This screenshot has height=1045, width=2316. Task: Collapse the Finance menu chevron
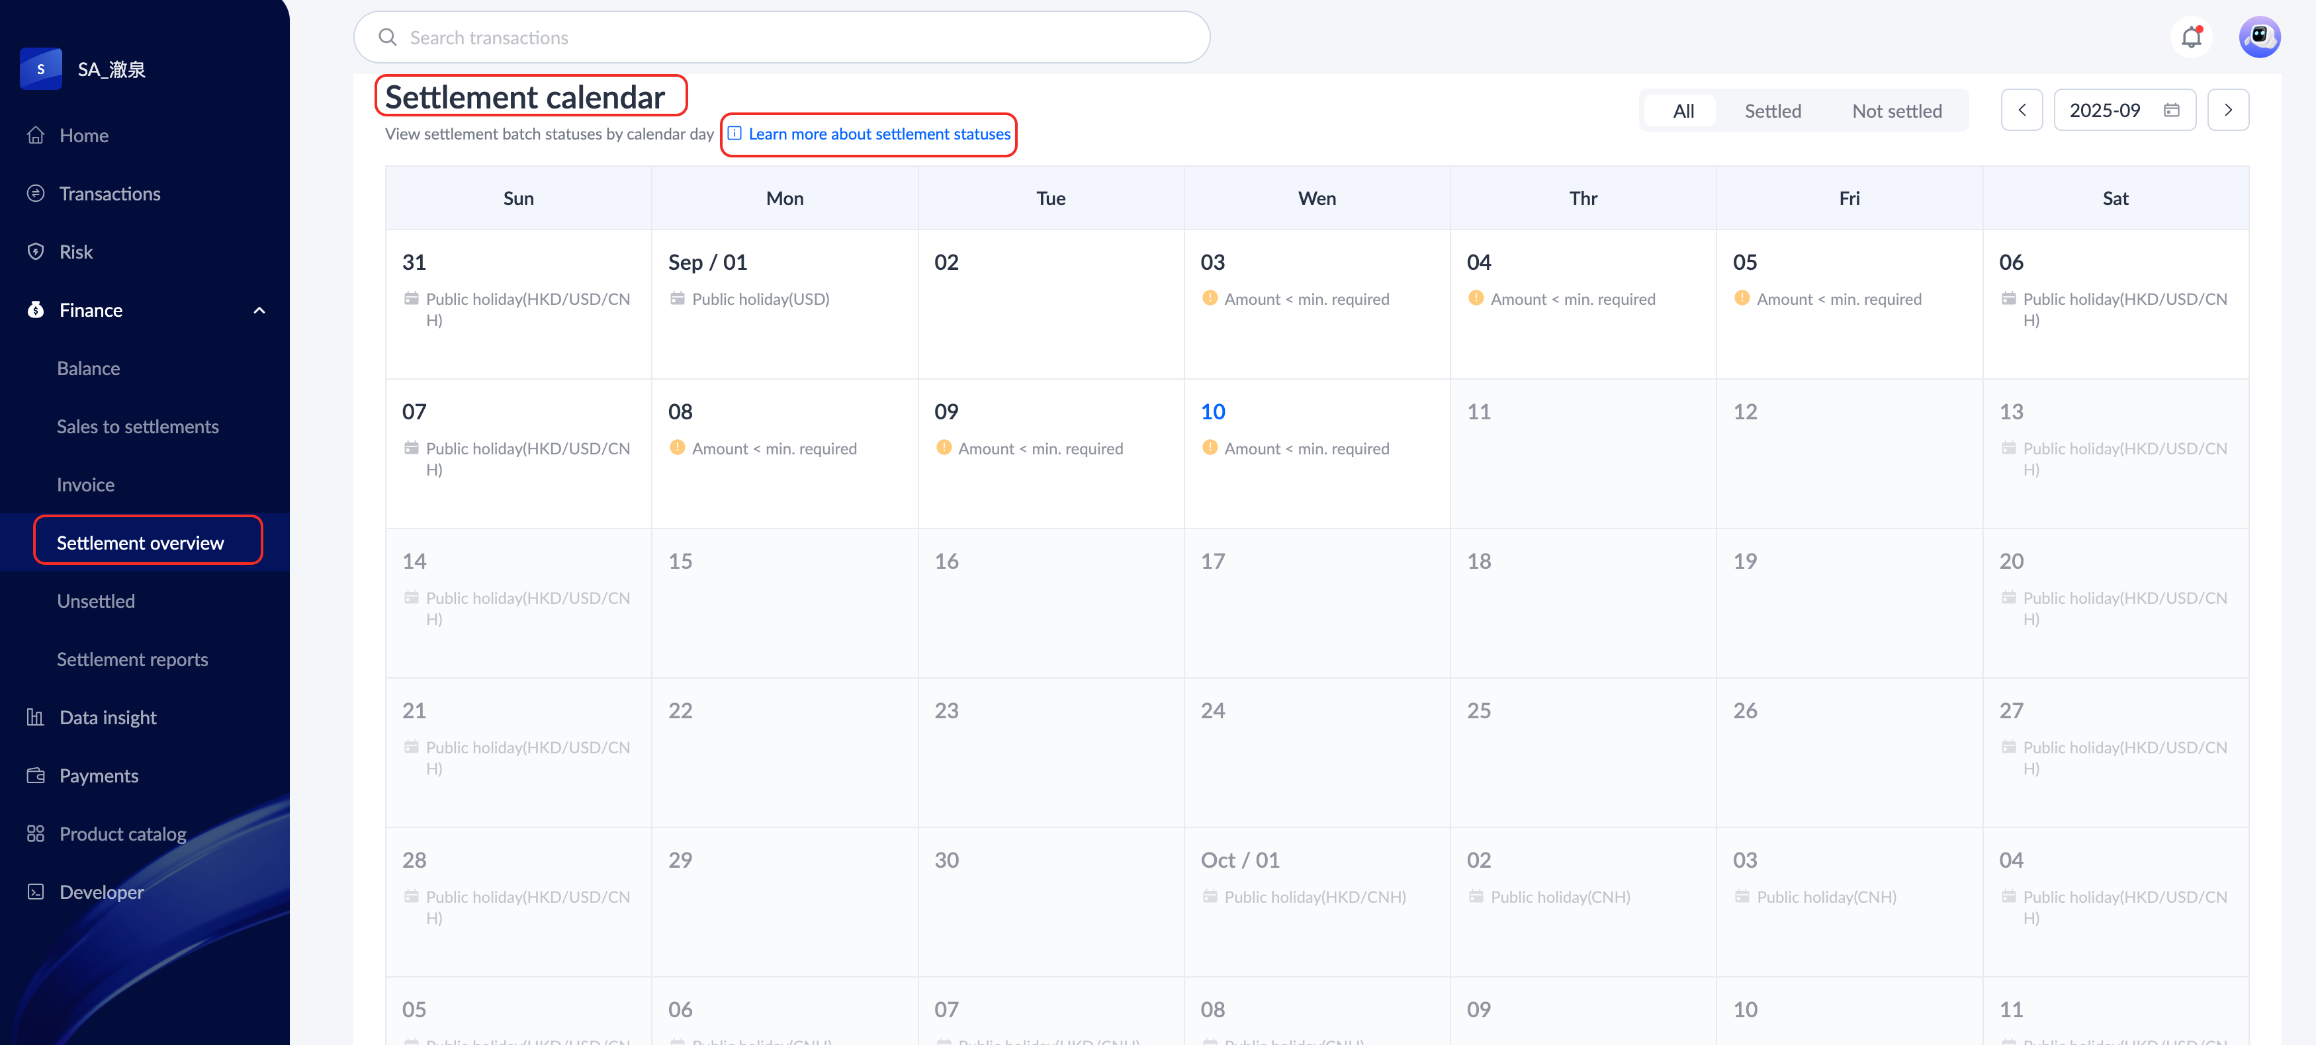260,310
